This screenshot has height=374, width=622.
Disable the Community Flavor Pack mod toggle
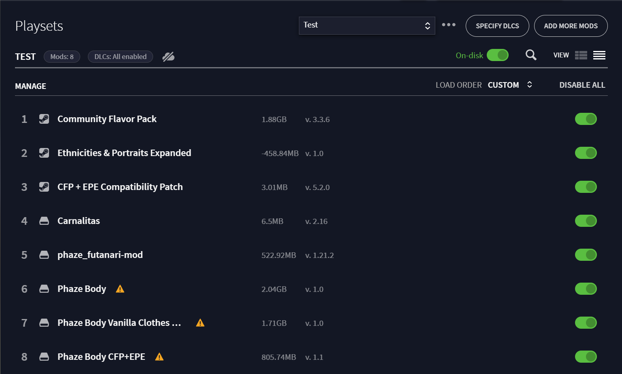tap(586, 119)
